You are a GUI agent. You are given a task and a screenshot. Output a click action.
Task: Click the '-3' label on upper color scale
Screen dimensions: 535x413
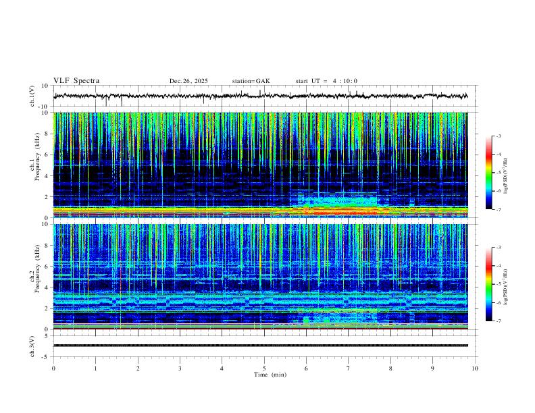coord(498,136)
